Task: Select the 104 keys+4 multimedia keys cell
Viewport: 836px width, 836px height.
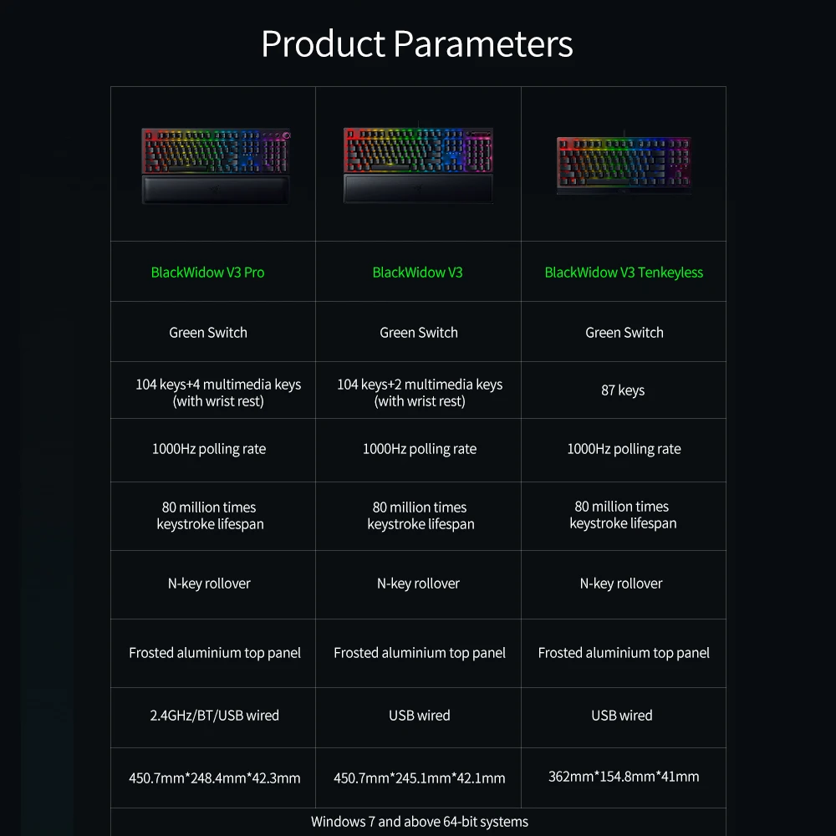Action: coord(218,393)
